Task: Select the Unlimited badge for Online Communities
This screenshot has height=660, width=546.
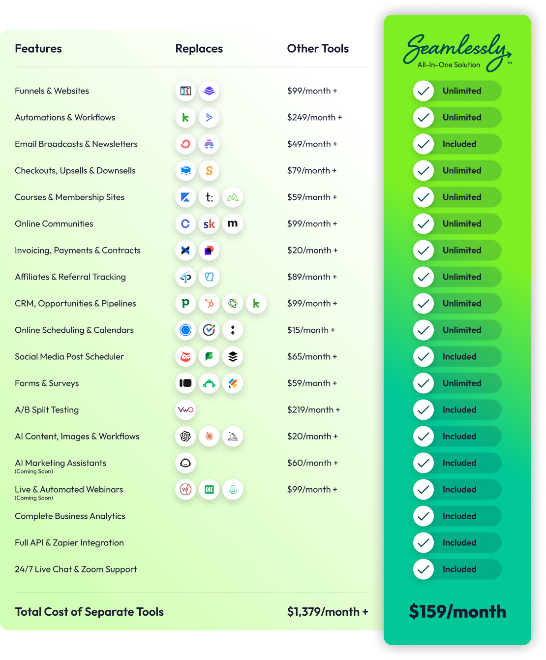Action: (x=457, y=224)
